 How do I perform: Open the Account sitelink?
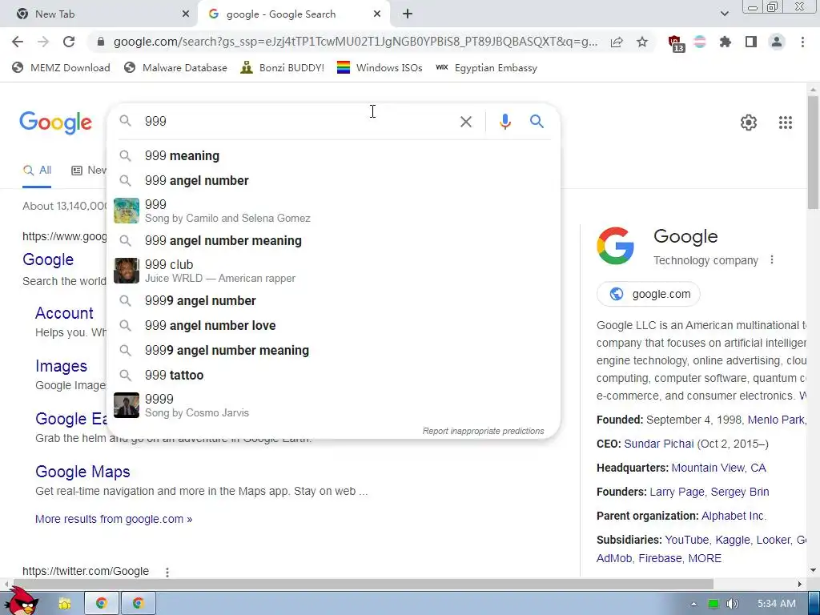(x=64, y=313)
